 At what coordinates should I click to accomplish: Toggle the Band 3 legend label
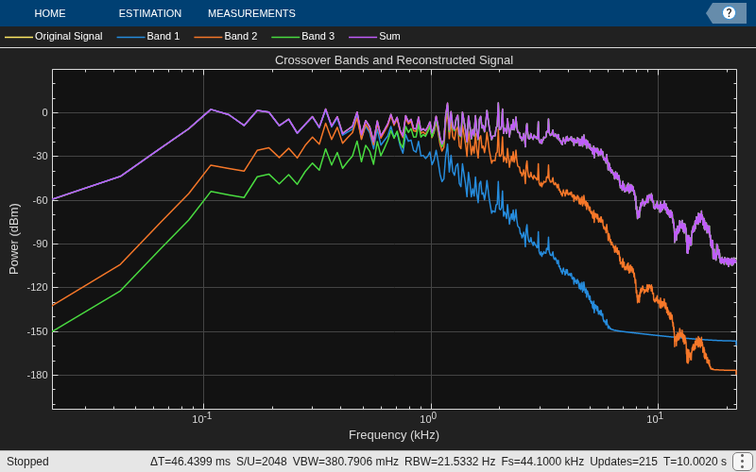pos(318,36)
